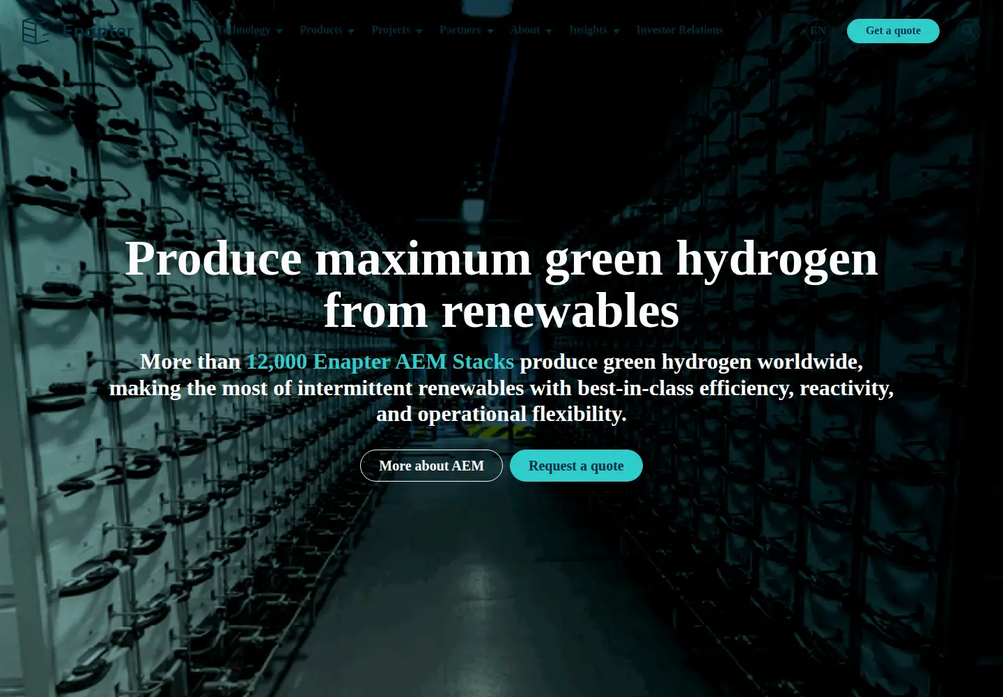Screen dimensions: 1003x697
Task: Open the Products menu item
Action: click(321, 30)
